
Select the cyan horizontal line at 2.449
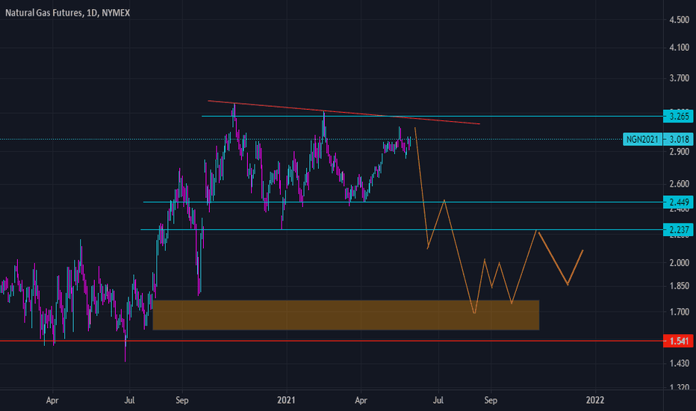coord(403,203)
